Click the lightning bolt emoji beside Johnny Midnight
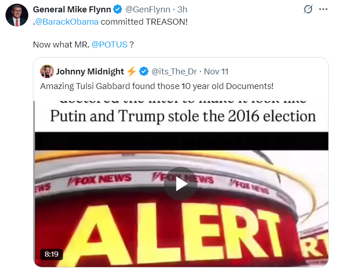The height and width of the screenshot is (273, 337). click(x=131, y=71)
